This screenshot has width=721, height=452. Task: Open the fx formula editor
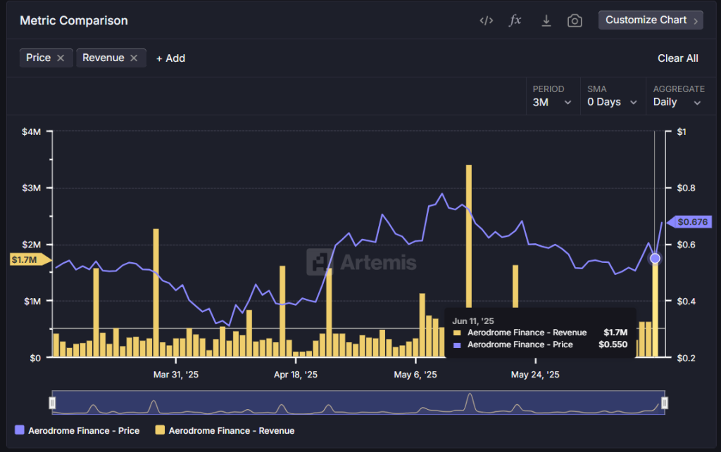coord(515,20)
